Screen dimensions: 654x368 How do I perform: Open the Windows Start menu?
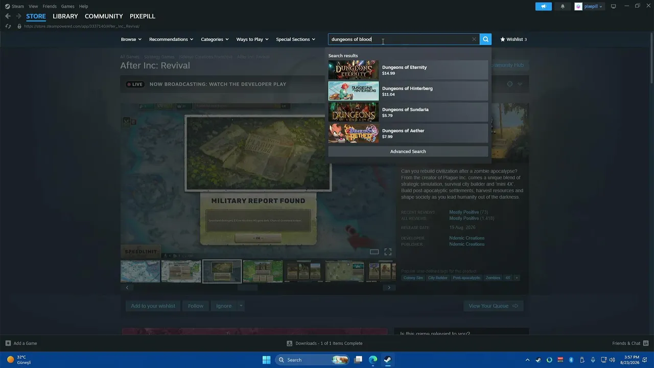tap(266, 360)
